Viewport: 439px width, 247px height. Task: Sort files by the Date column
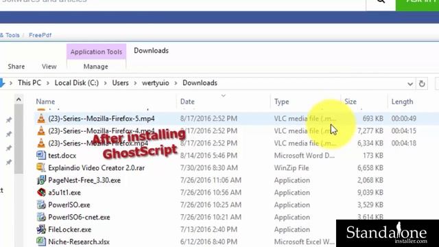[187, 102]
